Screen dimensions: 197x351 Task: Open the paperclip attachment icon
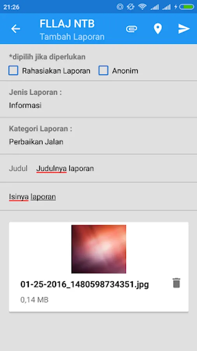131,29
